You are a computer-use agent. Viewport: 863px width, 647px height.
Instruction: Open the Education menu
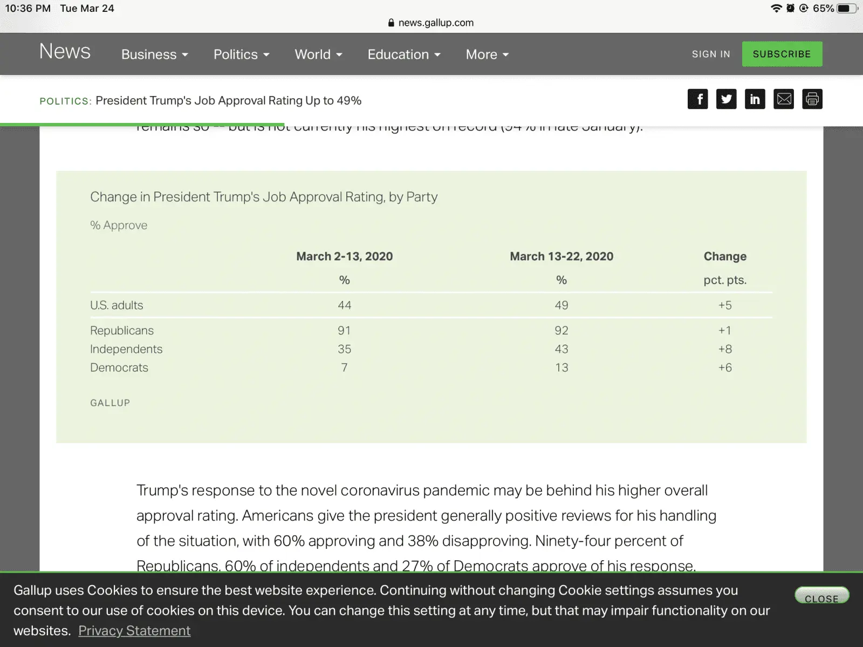[x=404, y=54]
